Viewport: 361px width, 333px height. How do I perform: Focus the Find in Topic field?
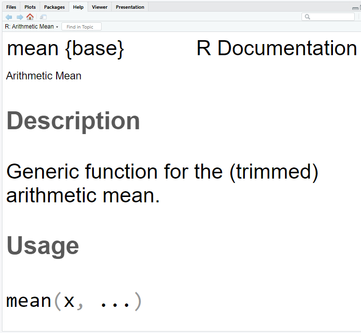tap(81, 27)
